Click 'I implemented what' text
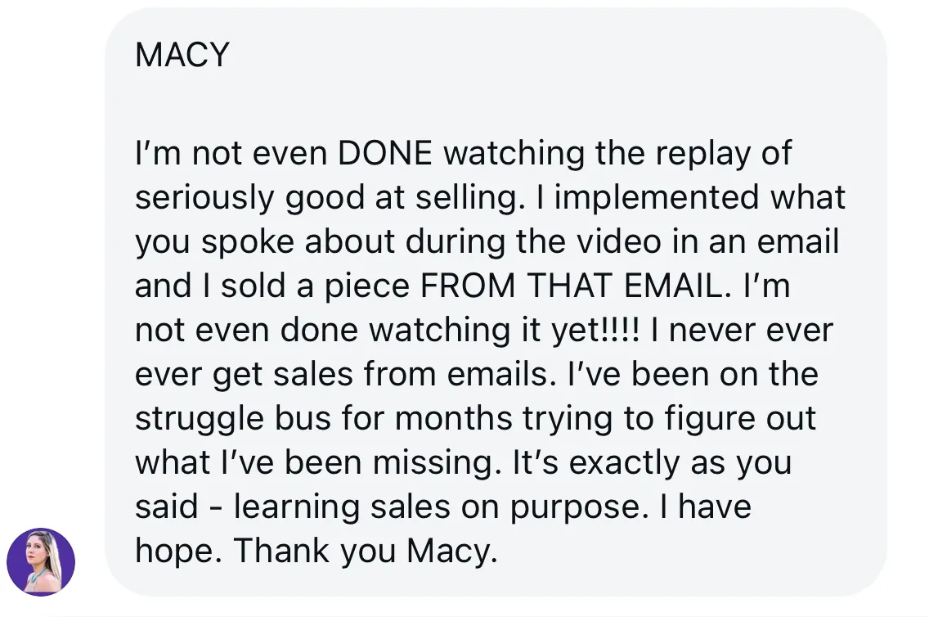929x617 pixels. [700, 197]
